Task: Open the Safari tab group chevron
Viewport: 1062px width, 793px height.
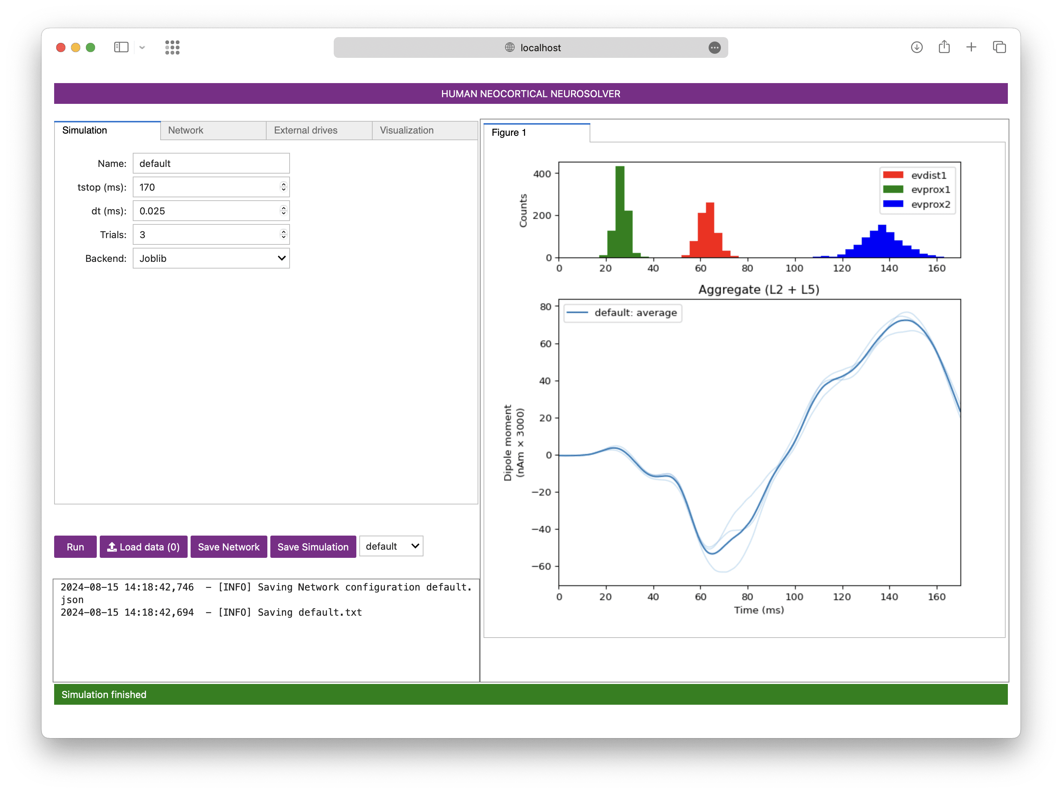Action: [x=142, y=47]
